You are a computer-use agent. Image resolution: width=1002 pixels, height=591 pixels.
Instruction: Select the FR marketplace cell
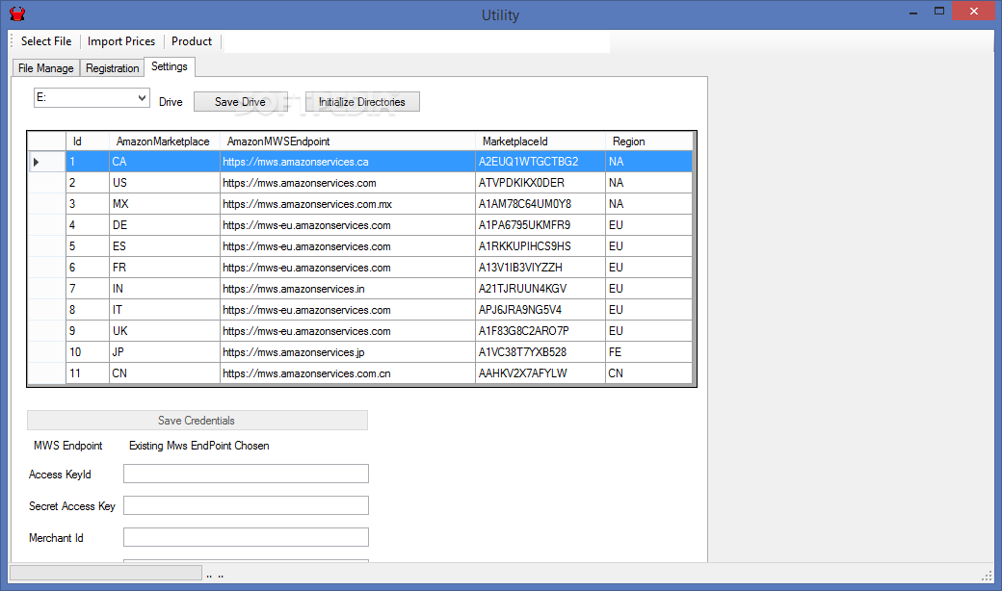point(164,268)
